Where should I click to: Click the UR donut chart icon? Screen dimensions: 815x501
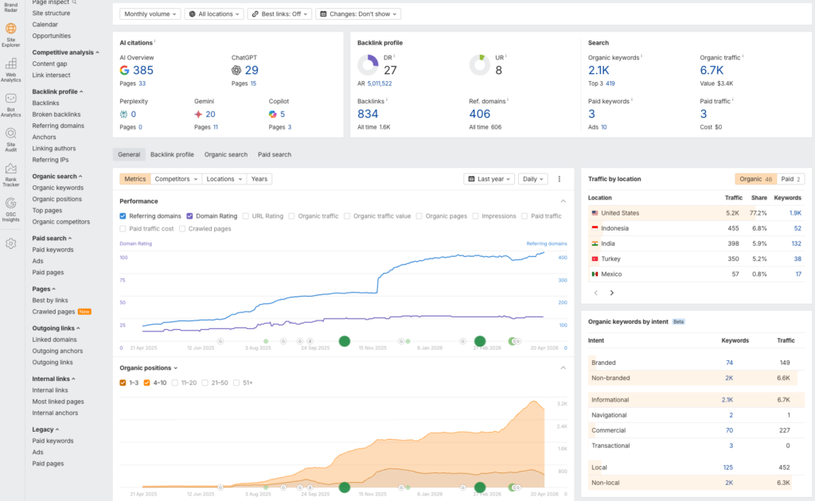479,65
